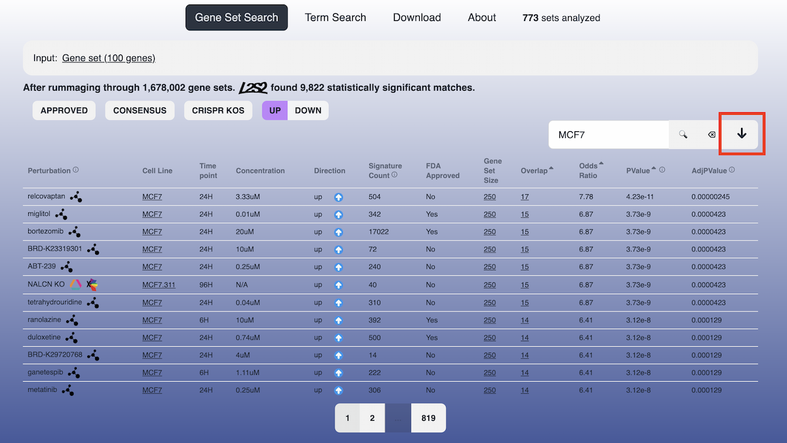Click the info icon next to Perturbation

[76, 170]
